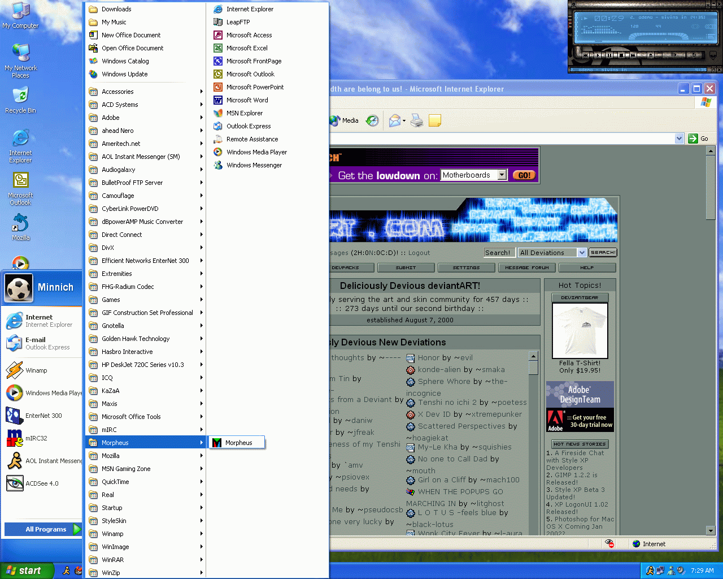Click the orange GO! banner button
This screenshot has height=579, width=723.
click(x=524, y=175)
